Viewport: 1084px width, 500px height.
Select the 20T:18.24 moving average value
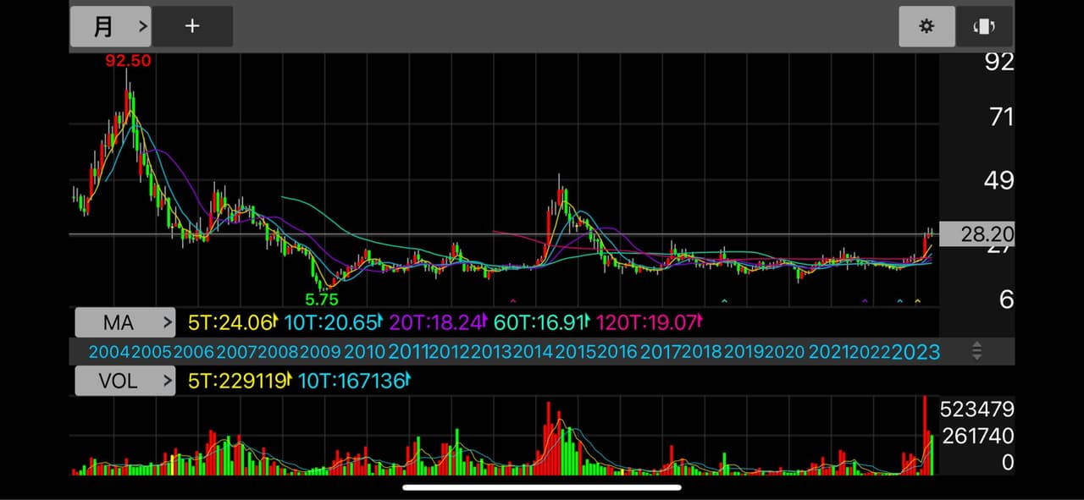[440, 322]
